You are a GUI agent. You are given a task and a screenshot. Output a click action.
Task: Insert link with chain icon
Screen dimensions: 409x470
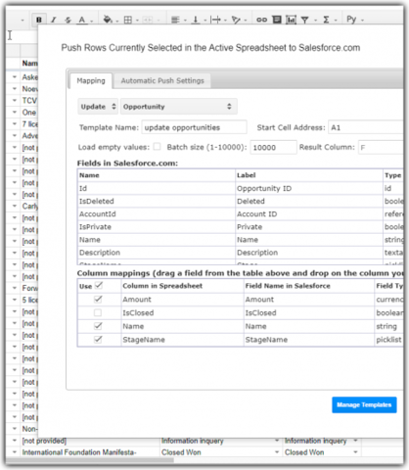(x=261, y=20)
